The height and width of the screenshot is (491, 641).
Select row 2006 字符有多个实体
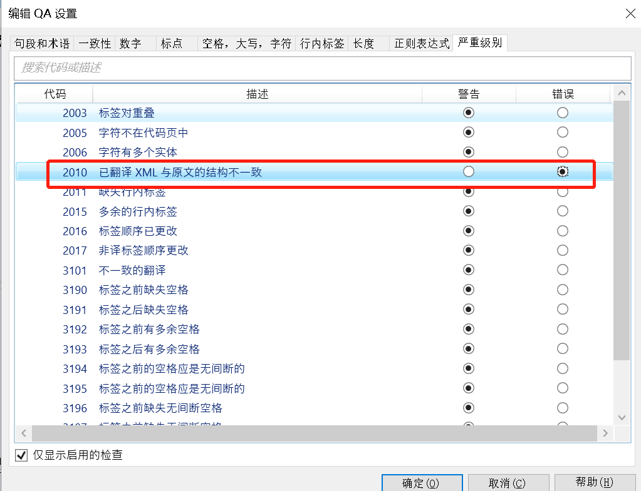315,152
